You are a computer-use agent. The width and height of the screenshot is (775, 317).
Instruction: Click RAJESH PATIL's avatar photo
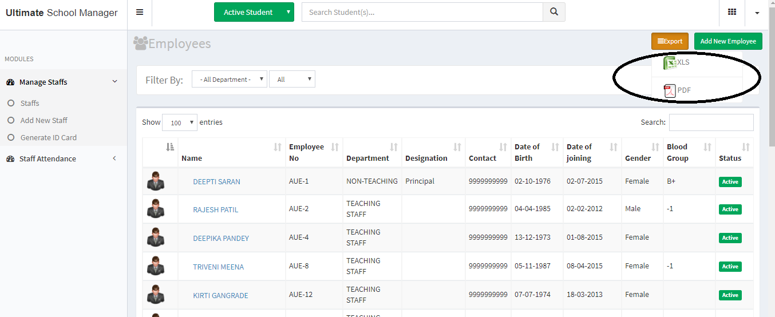pyautogui.click(x=156, y=209)
